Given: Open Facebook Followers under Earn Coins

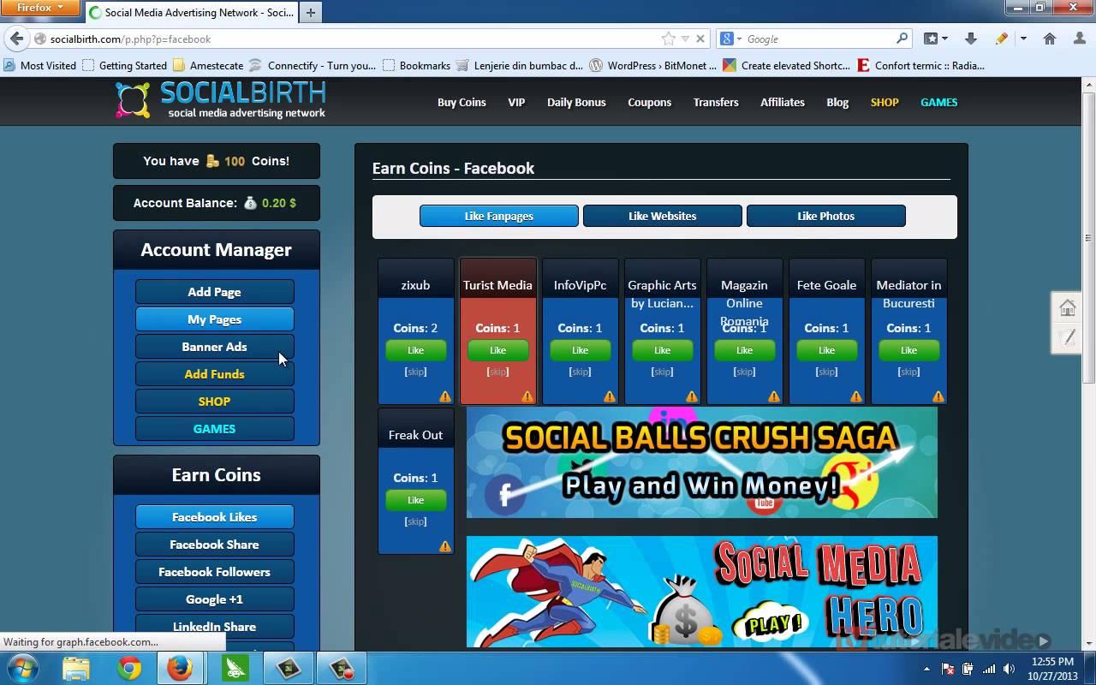Looking at the screenshot, I should coord(214,572).
